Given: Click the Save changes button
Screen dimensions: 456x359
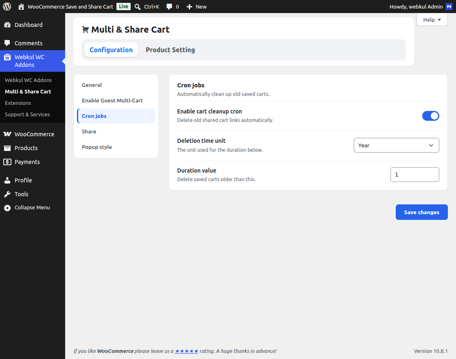Looking at the screenshot, I should 421,212.
